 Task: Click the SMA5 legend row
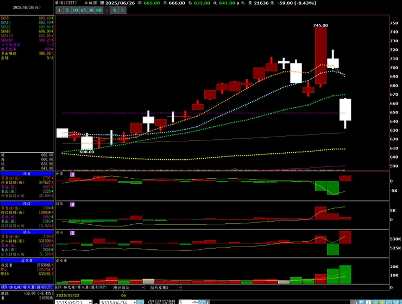point(27,18)
